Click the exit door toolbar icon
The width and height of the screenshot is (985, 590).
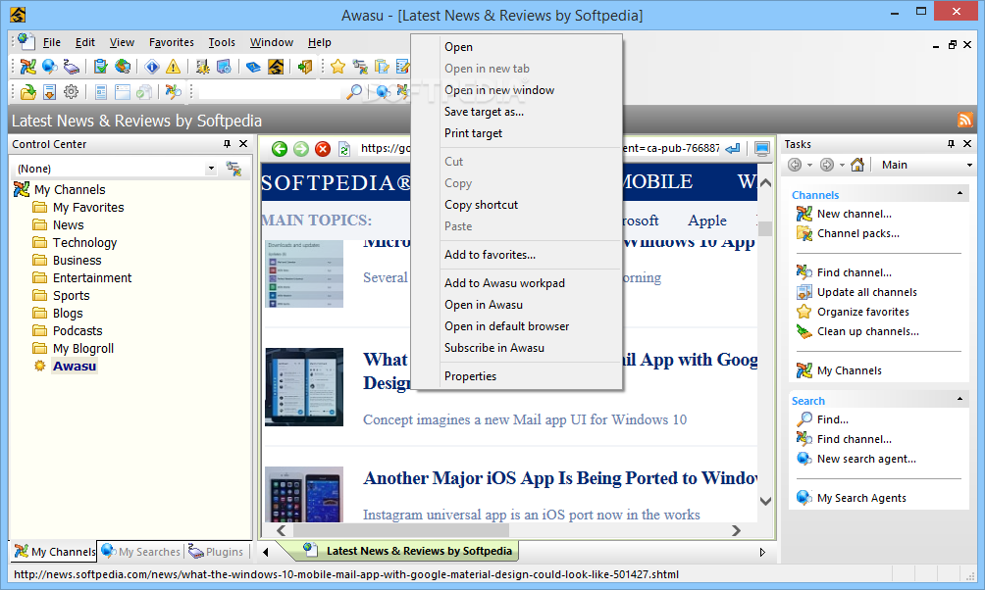point(305,67)
